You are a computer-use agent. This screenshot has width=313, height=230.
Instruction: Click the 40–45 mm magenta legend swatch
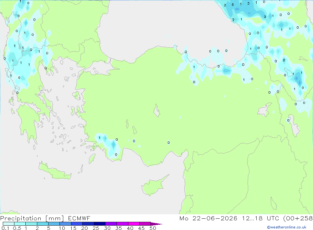pyautogui.click(x=134, y=224)
